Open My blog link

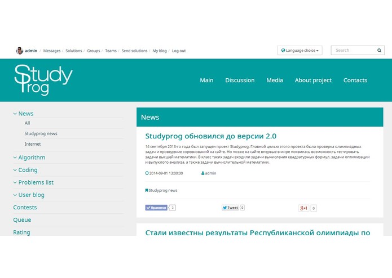click(x=160, y=51)
